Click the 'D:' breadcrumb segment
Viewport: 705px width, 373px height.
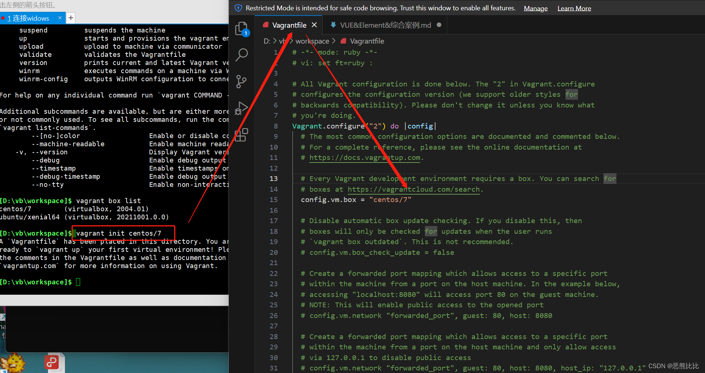[267, 41]
